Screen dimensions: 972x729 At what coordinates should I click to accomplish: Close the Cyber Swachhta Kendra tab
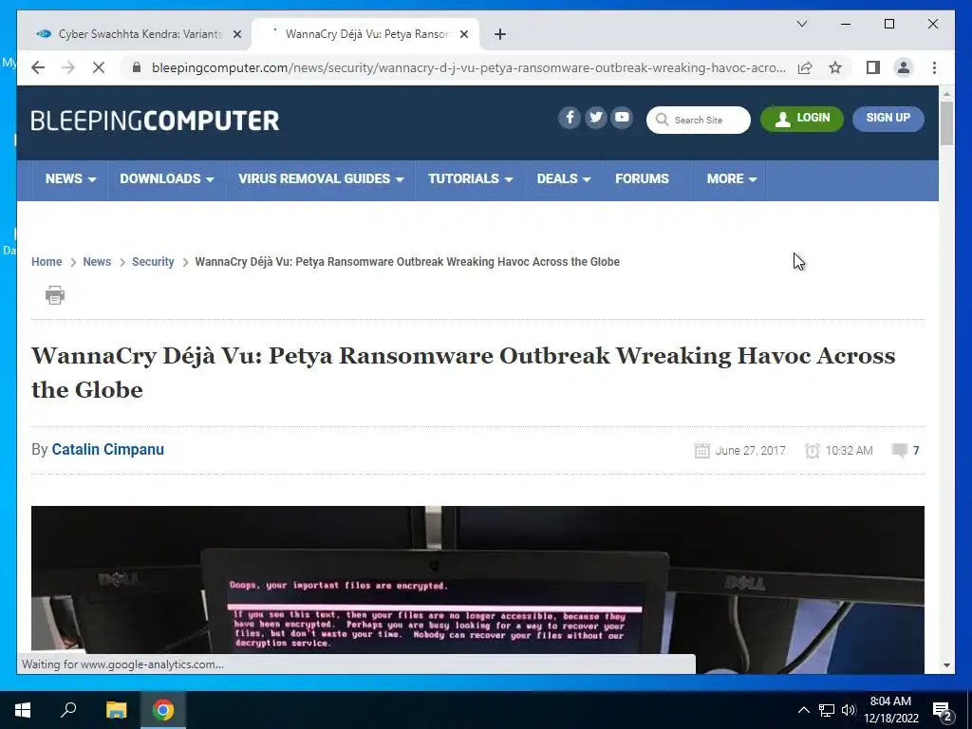236,34
